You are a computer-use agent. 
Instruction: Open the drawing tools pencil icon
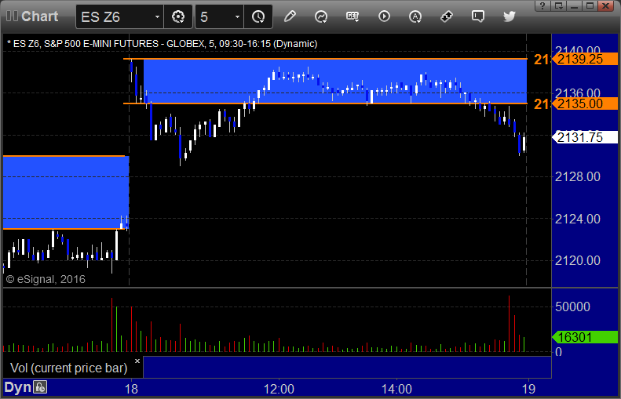point(290,16)
